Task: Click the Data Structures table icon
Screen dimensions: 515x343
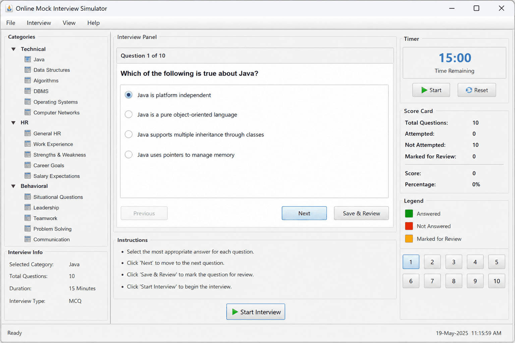Action: coord(28,70)
